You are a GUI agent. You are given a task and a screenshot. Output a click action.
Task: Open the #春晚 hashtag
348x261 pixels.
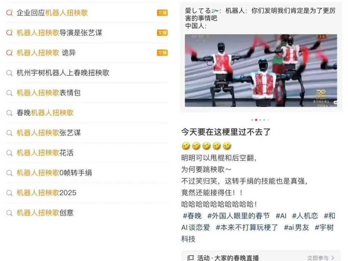coord(192,216)
